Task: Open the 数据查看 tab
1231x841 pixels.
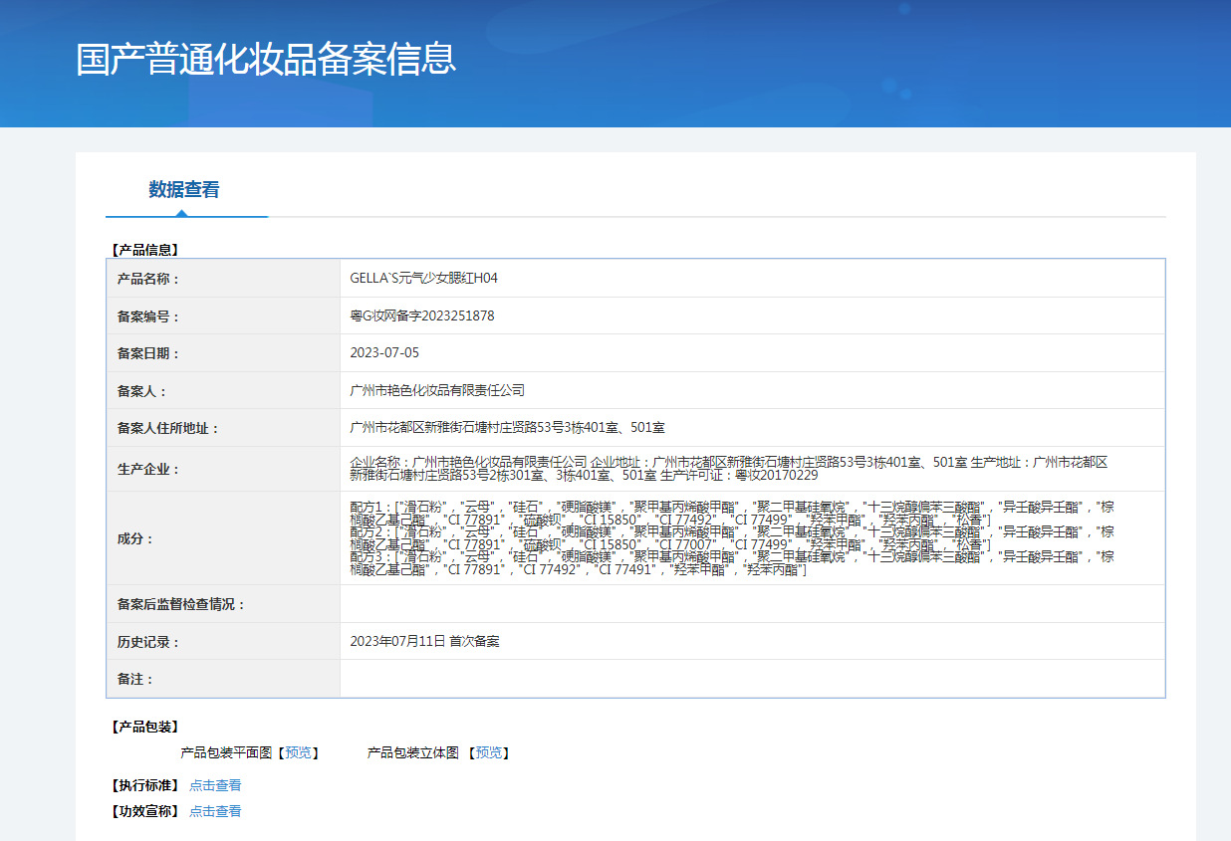Action: [184, 190]
